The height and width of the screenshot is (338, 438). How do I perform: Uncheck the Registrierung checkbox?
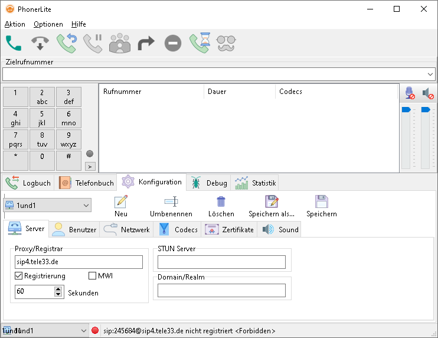coord(18,276)
